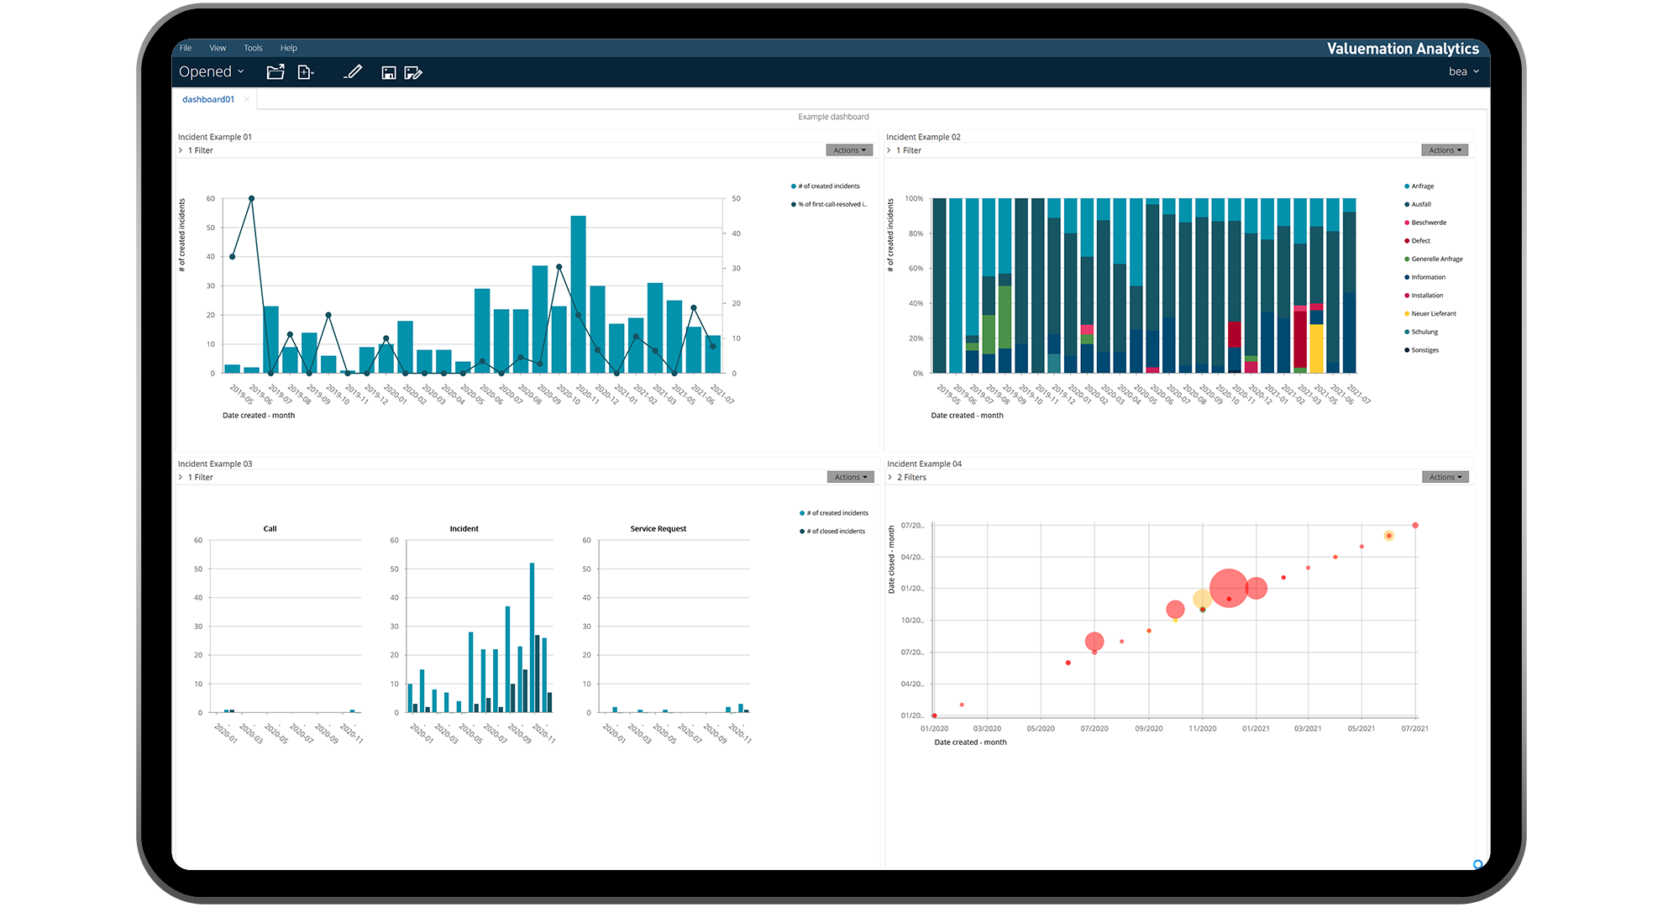Open the bea user dropdown
1663x907 pixels.
point(1464,71)
